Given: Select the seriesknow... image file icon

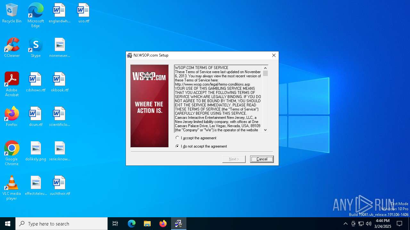Looking at the screenshot, I should pyautogui.click(x=60, y=151).
